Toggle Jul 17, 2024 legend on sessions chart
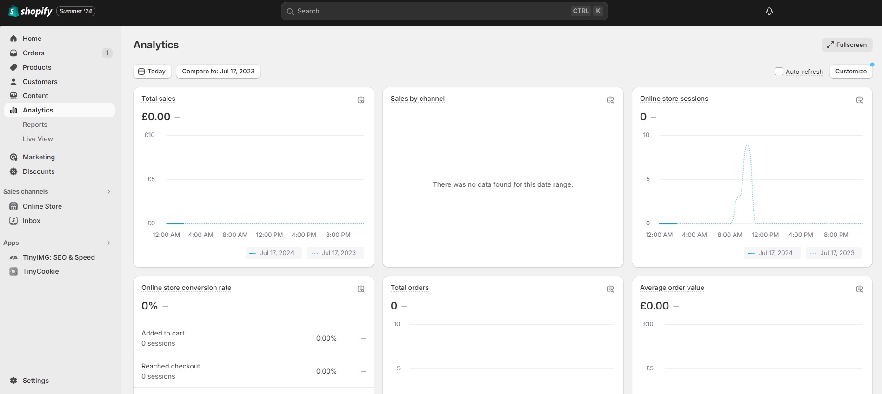Viewport: 882px width, 394px height. coord(772,253)
